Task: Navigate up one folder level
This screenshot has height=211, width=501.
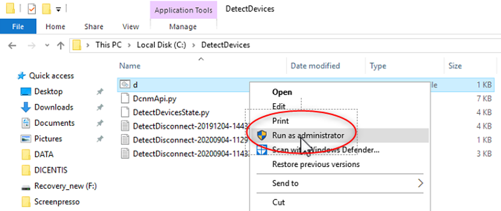Action: click(60, 45)
